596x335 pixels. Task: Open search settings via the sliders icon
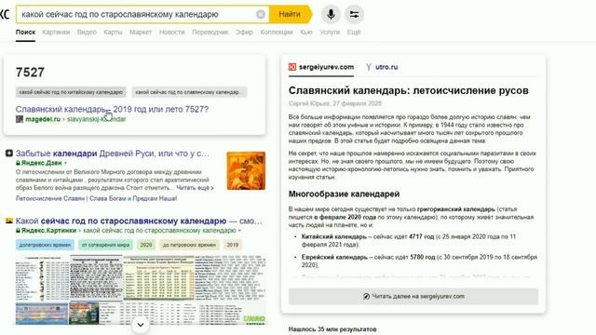354,14
